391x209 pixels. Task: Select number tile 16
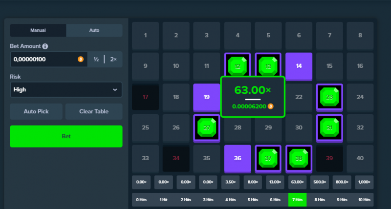[360, 66]
